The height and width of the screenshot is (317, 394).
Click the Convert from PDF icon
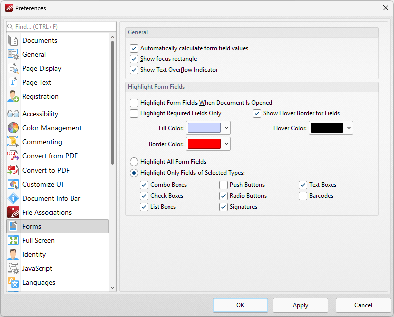click(x=13, y=156)
